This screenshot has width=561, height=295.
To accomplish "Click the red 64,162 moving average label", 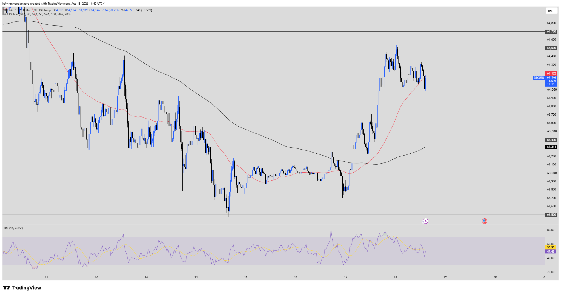I will (x=551, y=73).
